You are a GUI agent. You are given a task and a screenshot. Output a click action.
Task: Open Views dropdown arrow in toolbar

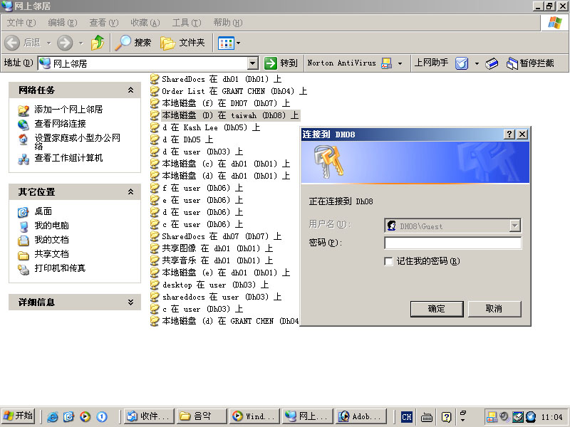point(239,43)
